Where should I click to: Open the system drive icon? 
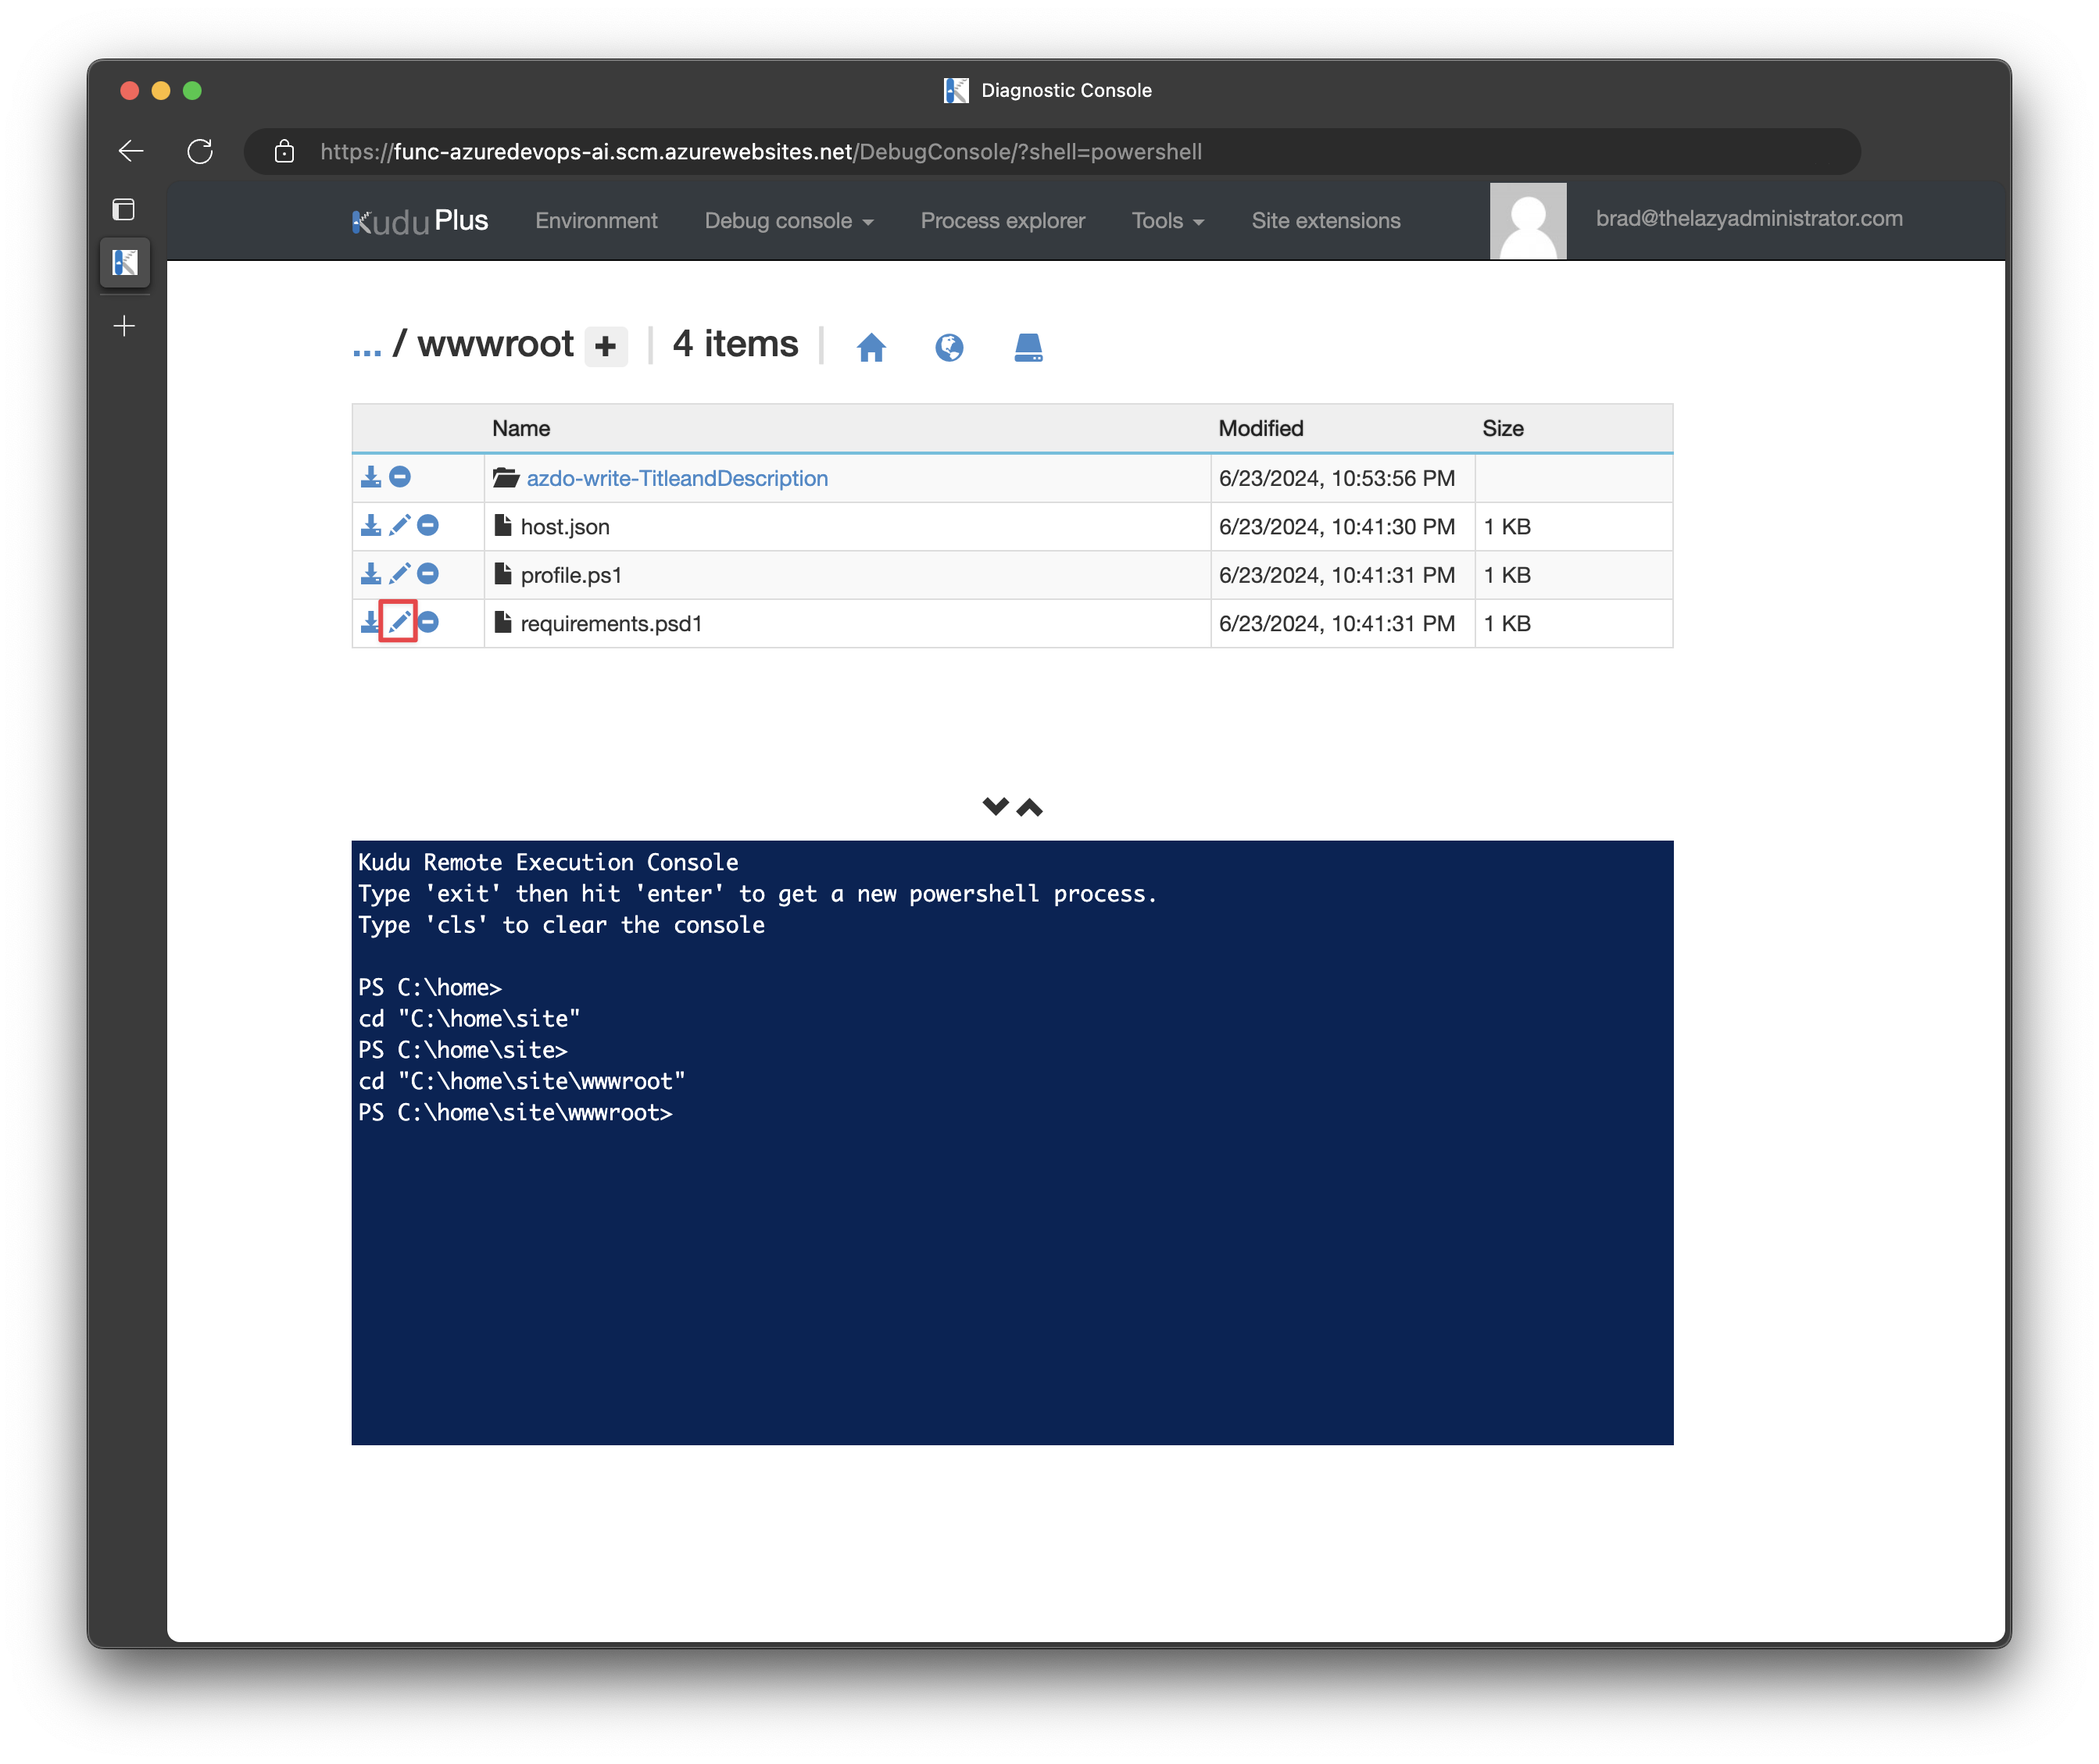(1028, 347)
